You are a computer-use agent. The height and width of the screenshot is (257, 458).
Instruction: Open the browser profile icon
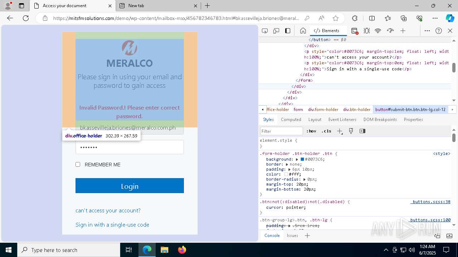tap(8, 5)
